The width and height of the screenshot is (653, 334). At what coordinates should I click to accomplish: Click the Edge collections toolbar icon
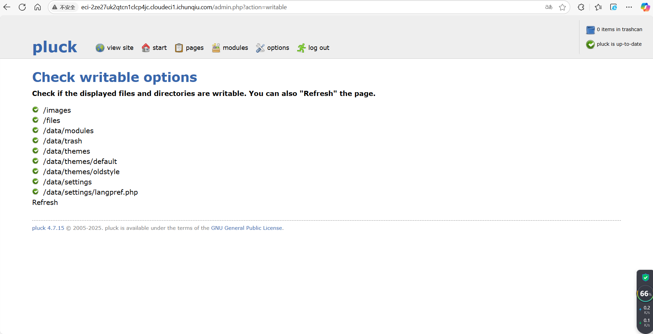pyautogui.click(x=614, y=7)
